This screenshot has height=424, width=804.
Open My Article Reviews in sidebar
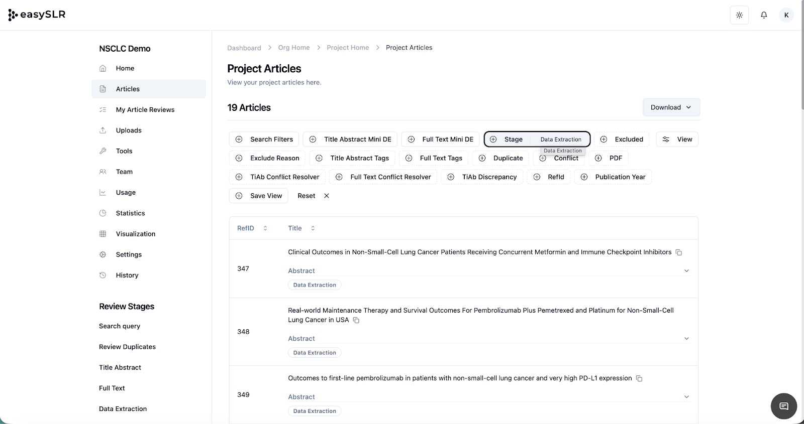145,110
